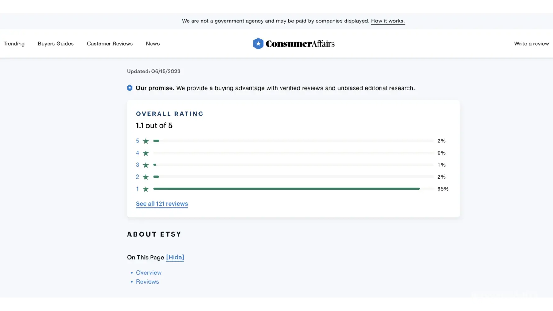
Task: Go to Customer Reviews in navigation
Action: click(110, 44)
